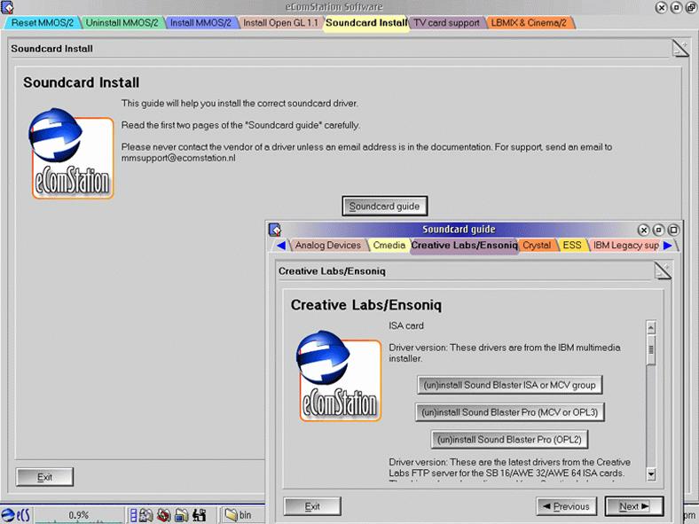Open the folder with monitor icon in taskbar
Image resolution: width=699 pixels, height=524 pixels.
[182, 515]
